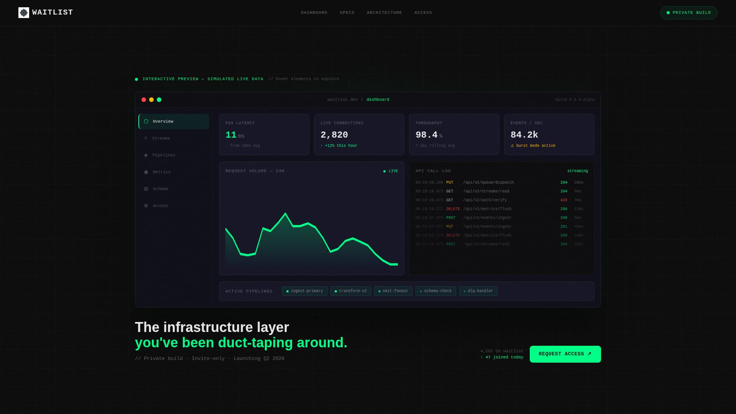This screenshot has height=414, width=736.
Task: Click the Waitlist logo icon
Action: point(24,13)
